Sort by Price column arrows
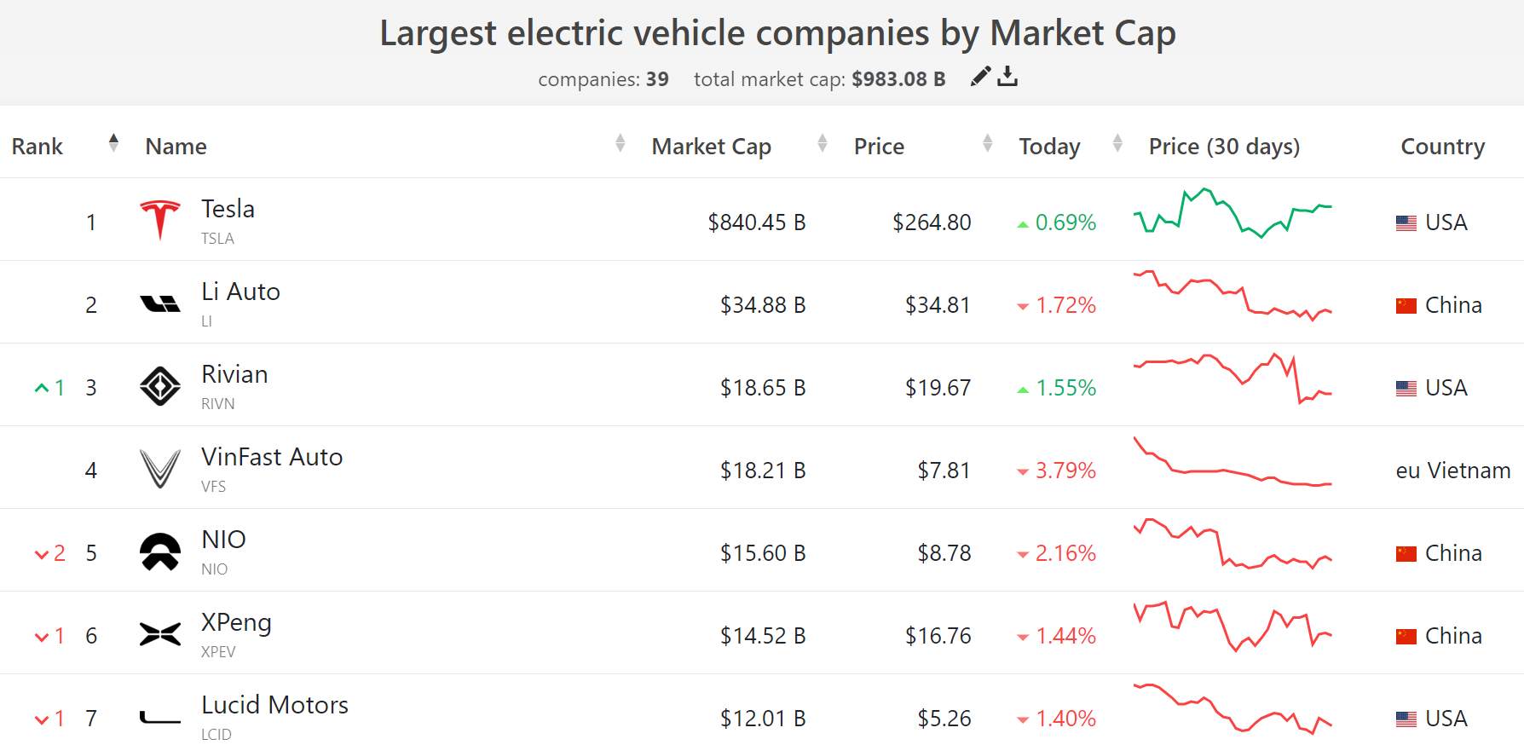 [988, 143]
